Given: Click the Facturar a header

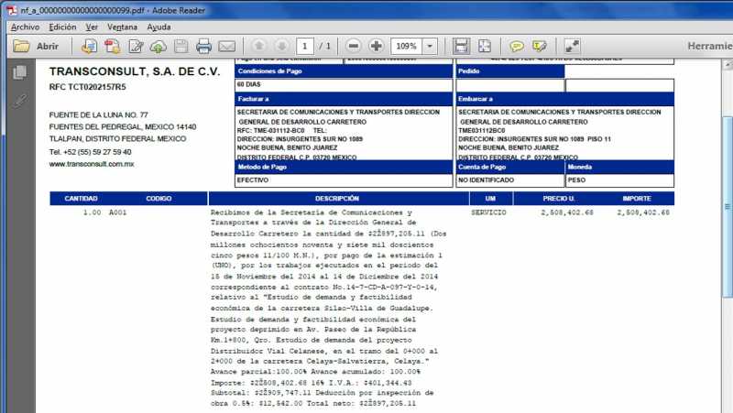Looking at the screenshot, I should pyautogui.click(x=344, y=99).
